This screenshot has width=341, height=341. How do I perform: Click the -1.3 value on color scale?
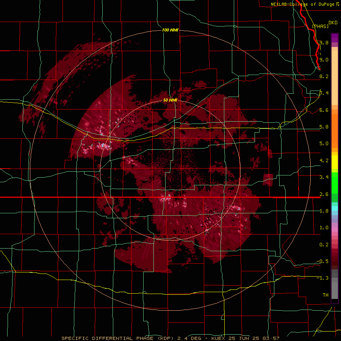322,278
